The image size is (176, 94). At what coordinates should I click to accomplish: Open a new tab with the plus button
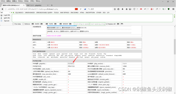tap(52, 5)
